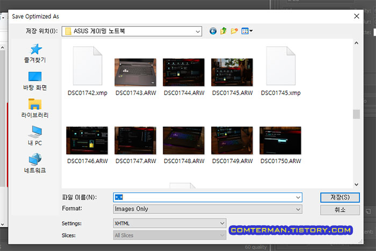Select the DSC01747.ARW thumbnail
Viewport: 376px width, 251px height.
pyautogui.click(x=135, y=141)
